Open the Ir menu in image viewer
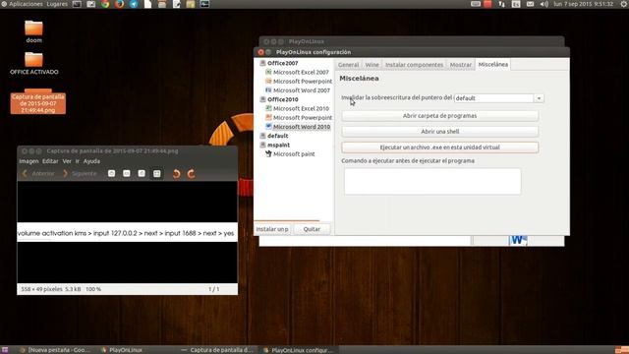 [78, 161]
